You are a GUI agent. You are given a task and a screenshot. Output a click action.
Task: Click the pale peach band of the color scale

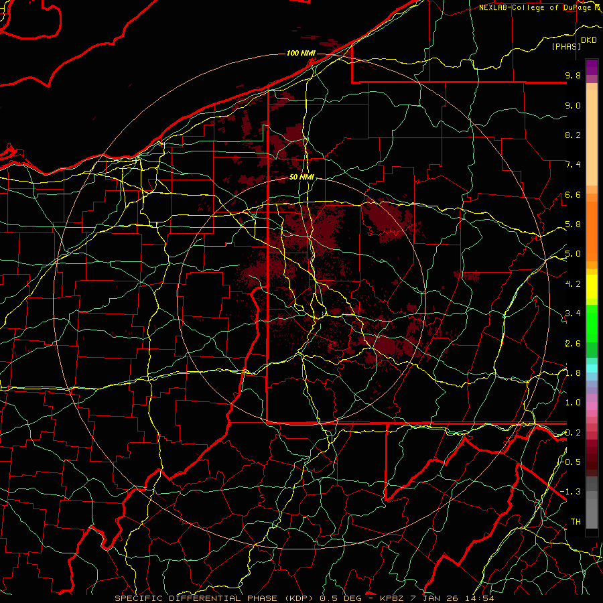point(592,137)
